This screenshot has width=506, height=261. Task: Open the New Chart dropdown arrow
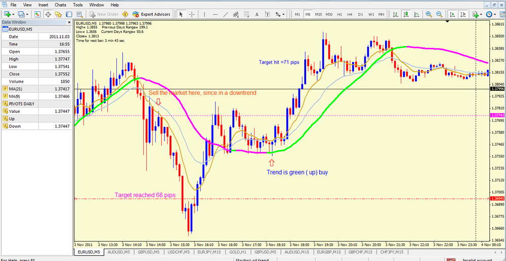[13, 14]
